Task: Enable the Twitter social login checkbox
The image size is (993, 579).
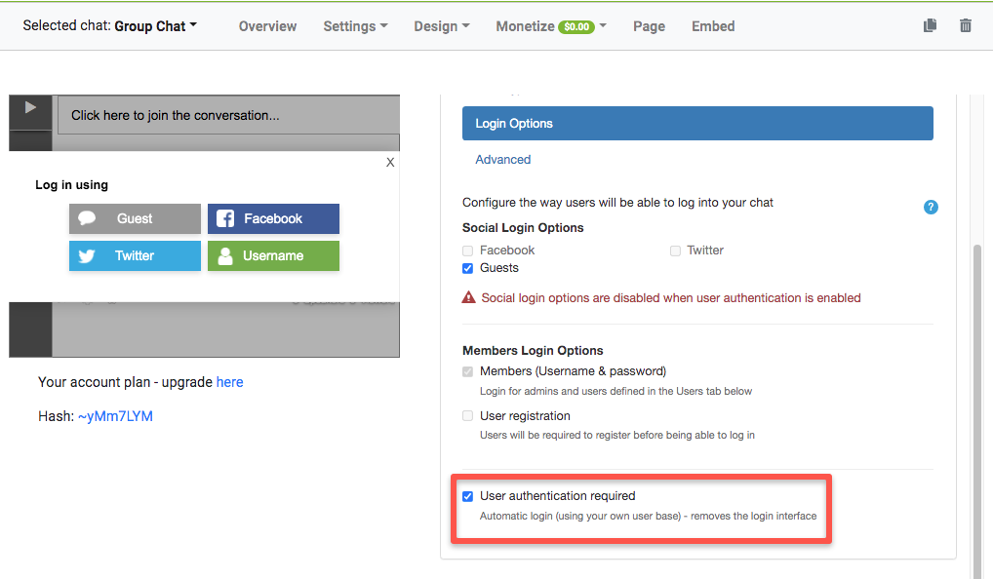Action: [675, 251]
